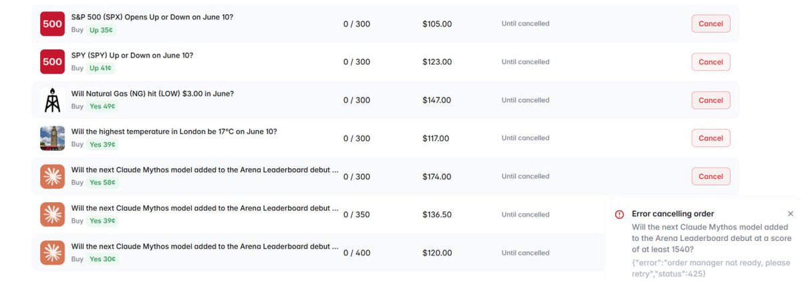Open SPY (SPY) Up or Down market title
Screen dimensions: 802x281
coord(132,55)
